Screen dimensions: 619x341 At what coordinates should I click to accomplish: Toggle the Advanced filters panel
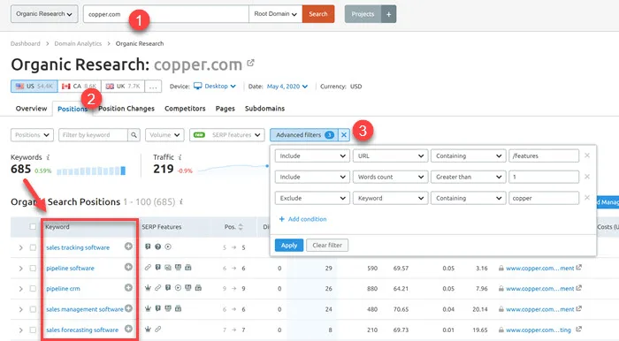pos(304,135)
